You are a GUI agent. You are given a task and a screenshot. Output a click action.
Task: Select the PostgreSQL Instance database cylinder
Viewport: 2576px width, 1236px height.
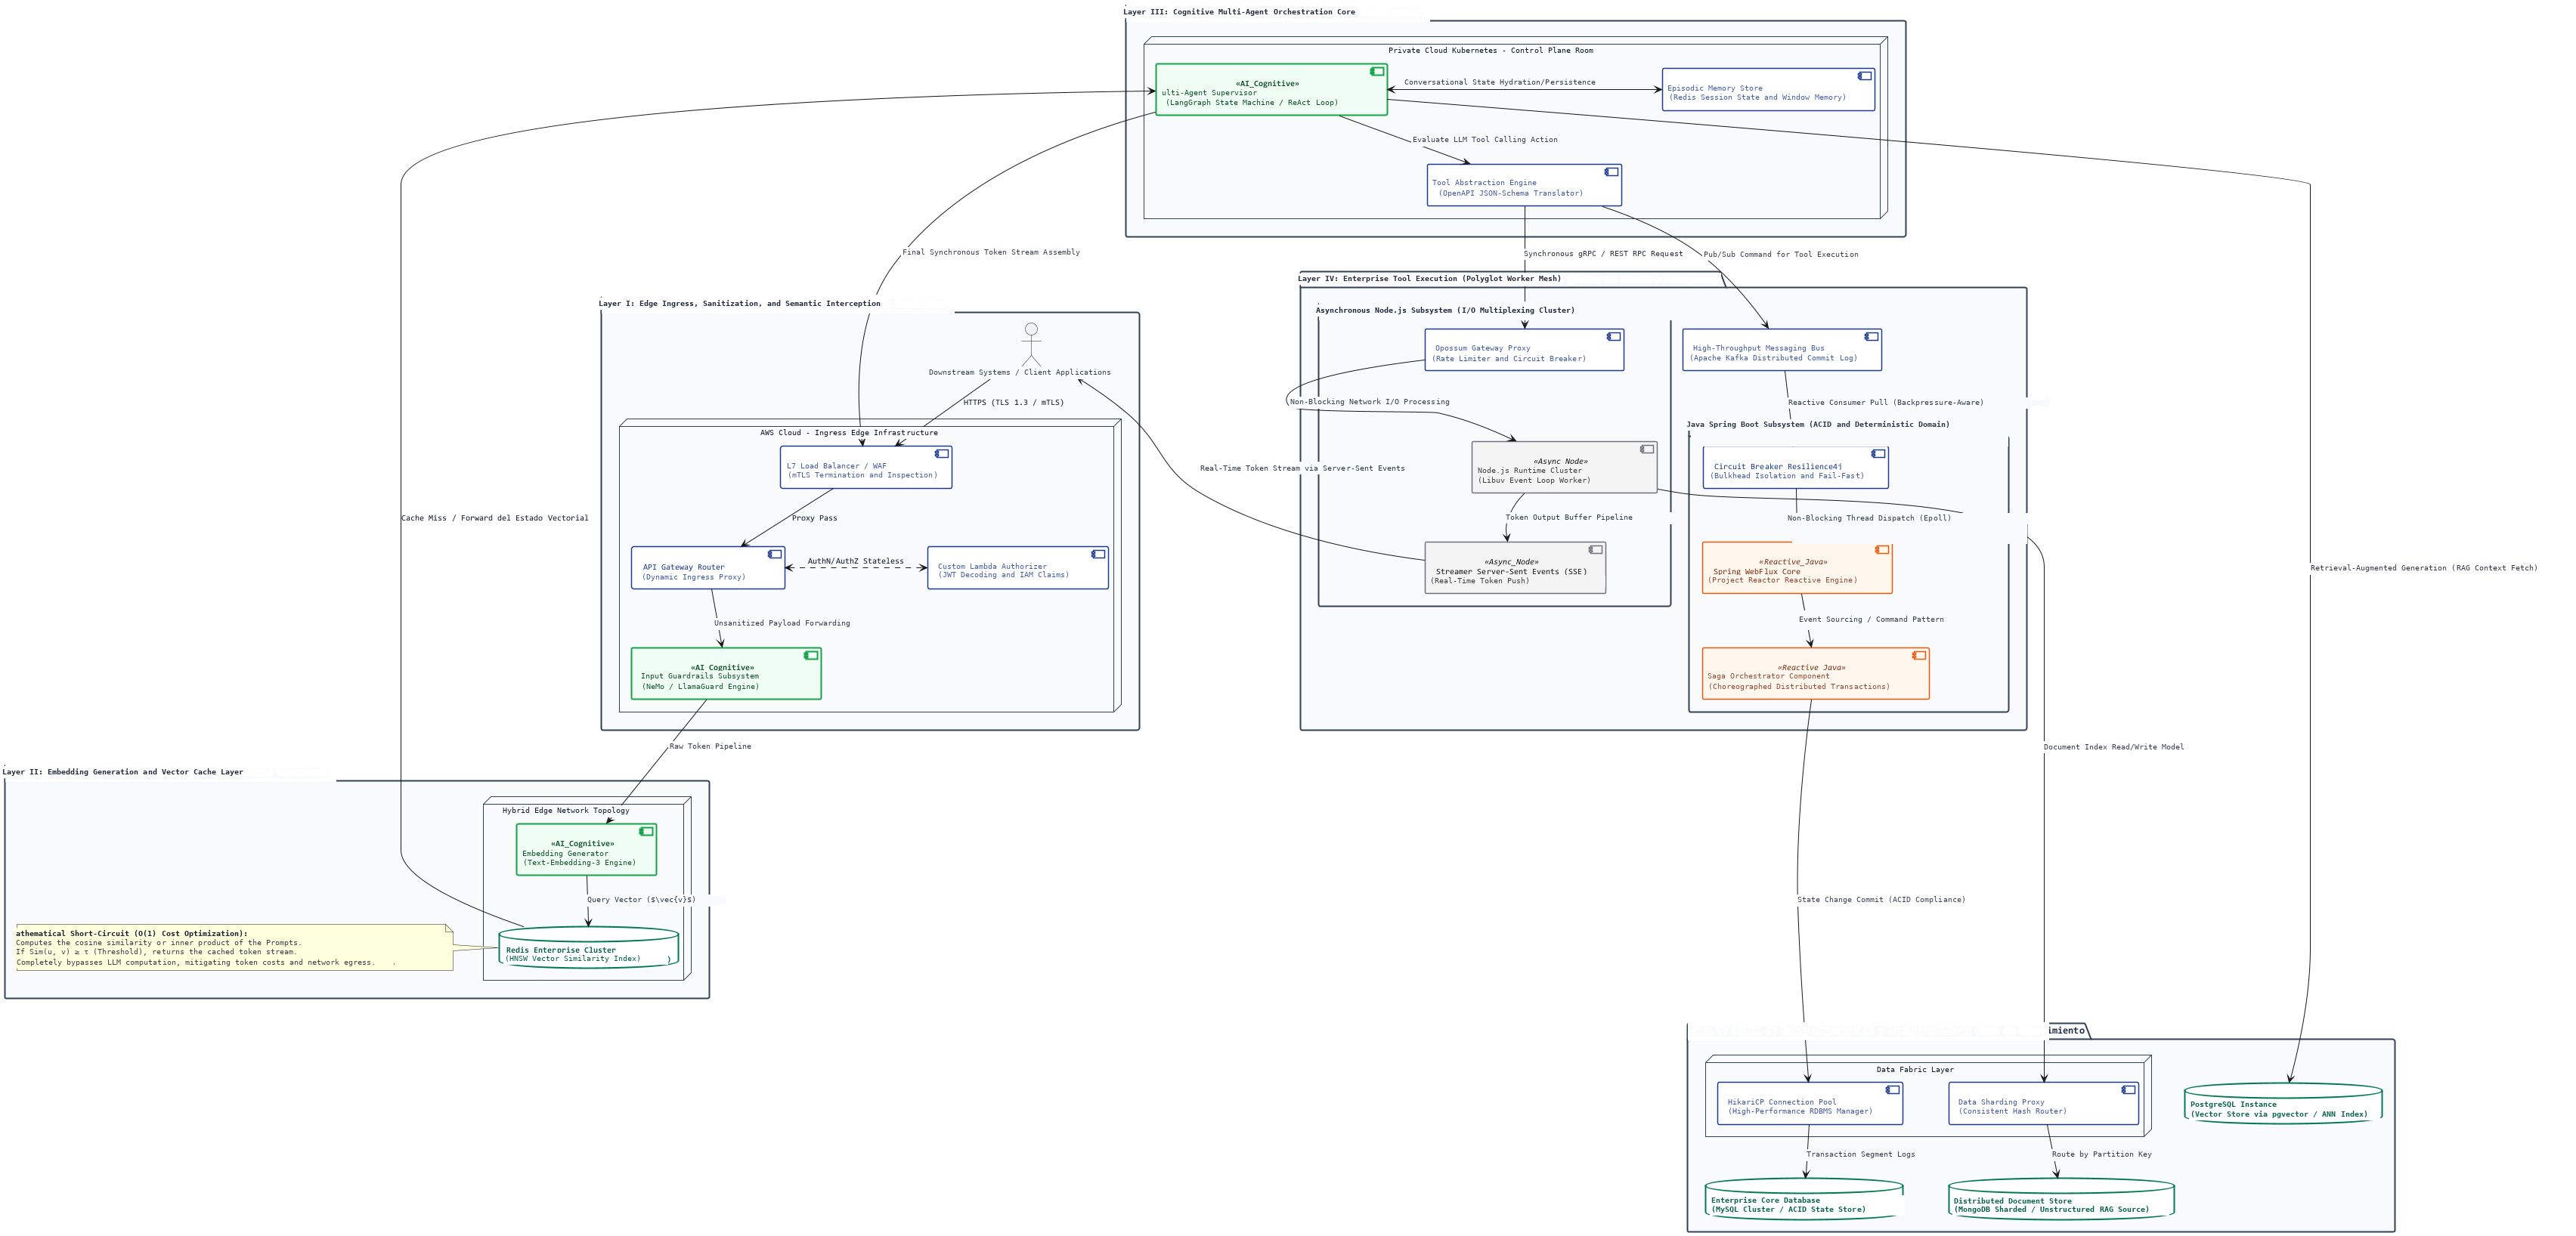(x=2283, y=1103)
